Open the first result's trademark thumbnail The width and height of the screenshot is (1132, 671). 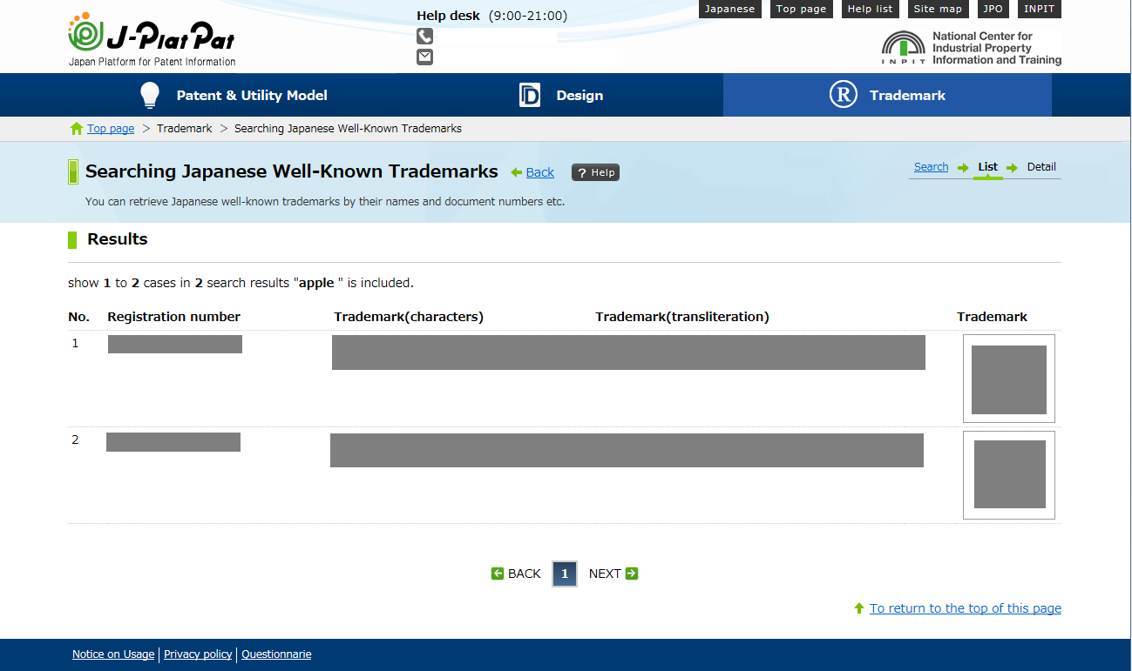click(x=1008, y=379)
